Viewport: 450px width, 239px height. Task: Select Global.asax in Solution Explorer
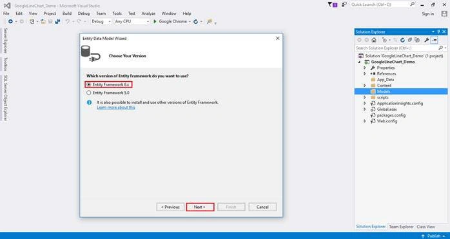(387, 110)
